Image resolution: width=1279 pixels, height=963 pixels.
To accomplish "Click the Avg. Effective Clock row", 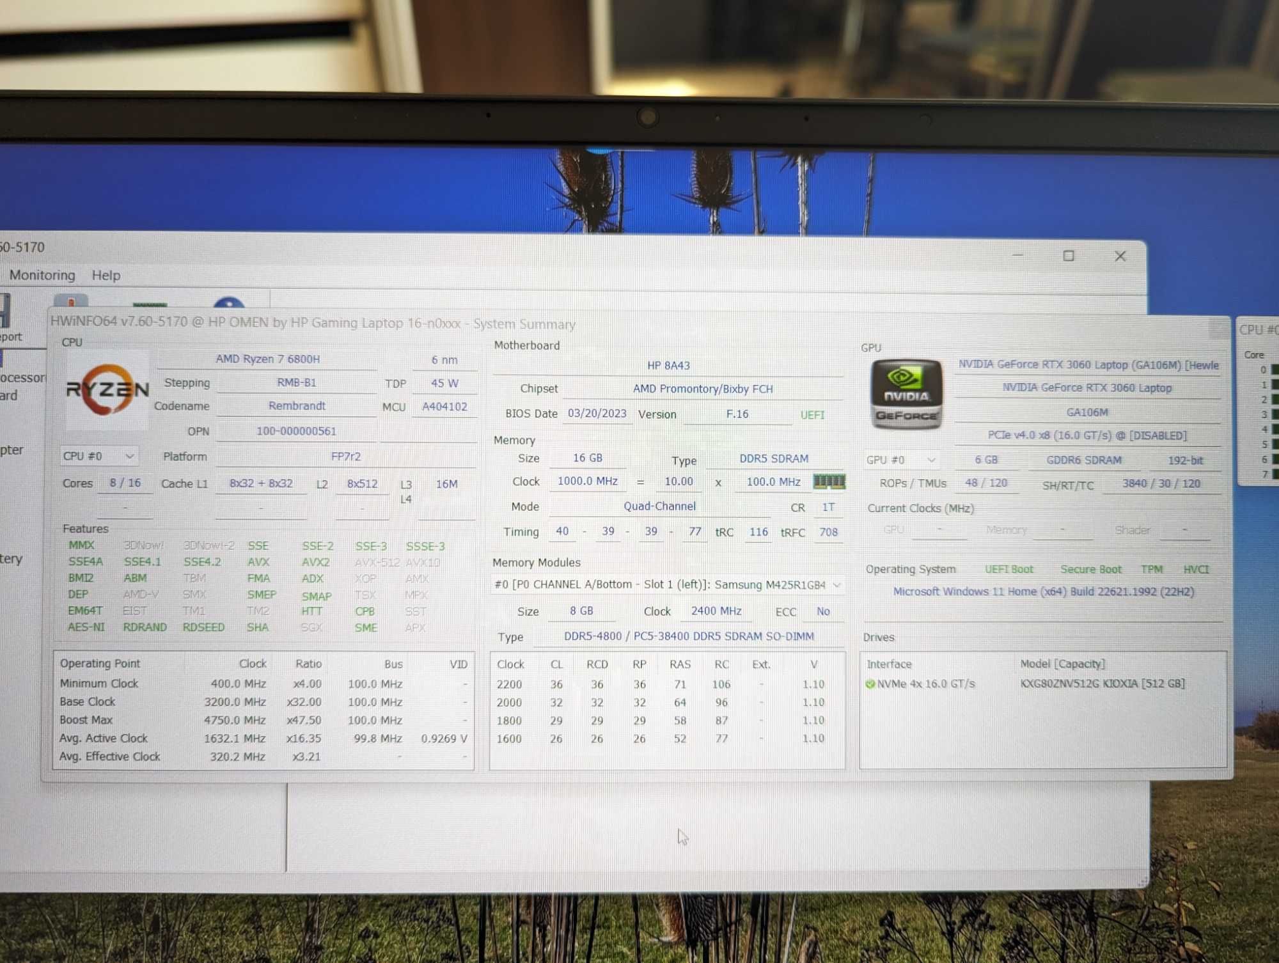I will (x=263, y=756).
